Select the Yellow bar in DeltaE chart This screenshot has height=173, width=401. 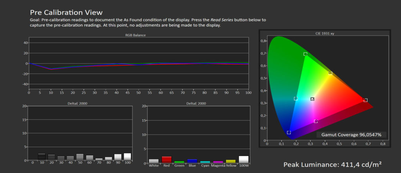pos(231,161)
